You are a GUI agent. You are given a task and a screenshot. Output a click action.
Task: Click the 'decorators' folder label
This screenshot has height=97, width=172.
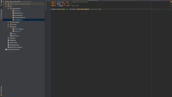pos(16,22)
